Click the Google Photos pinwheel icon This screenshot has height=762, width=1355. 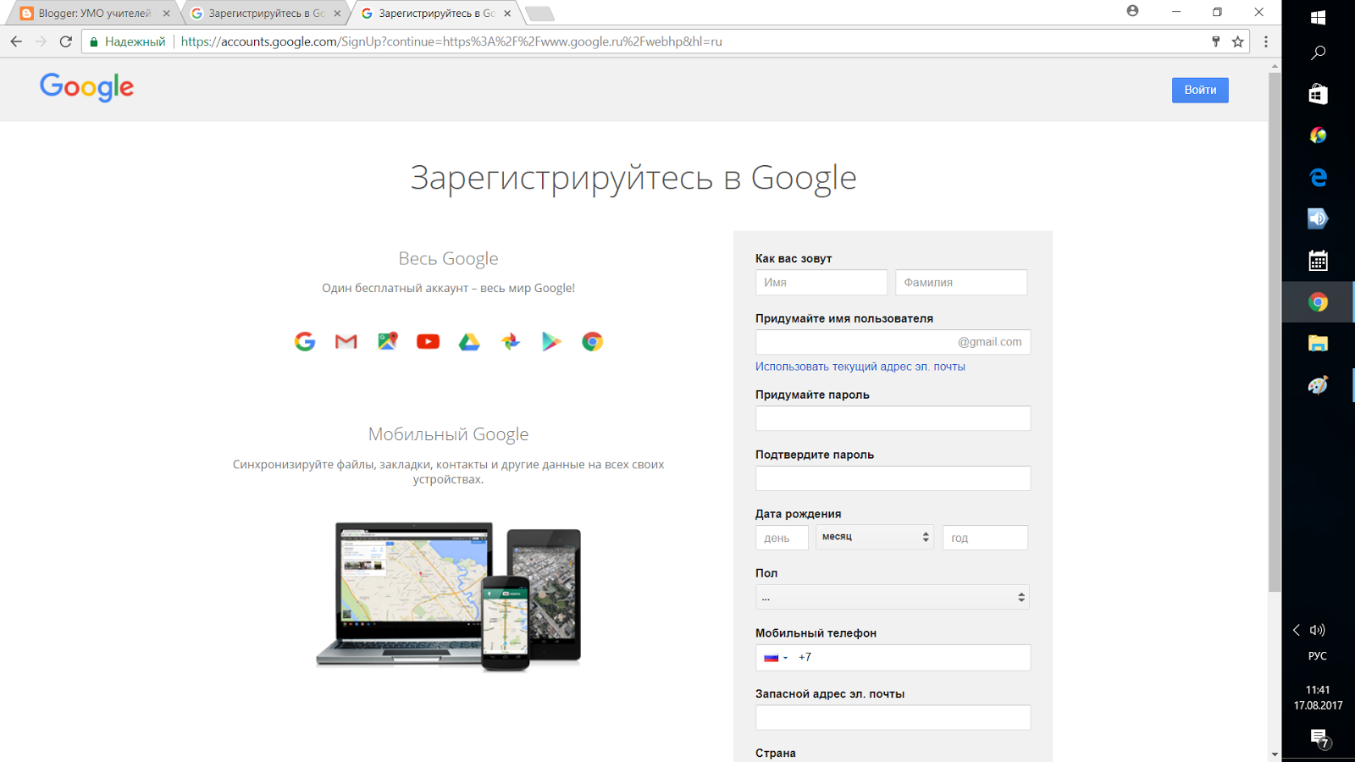(510, 341)
